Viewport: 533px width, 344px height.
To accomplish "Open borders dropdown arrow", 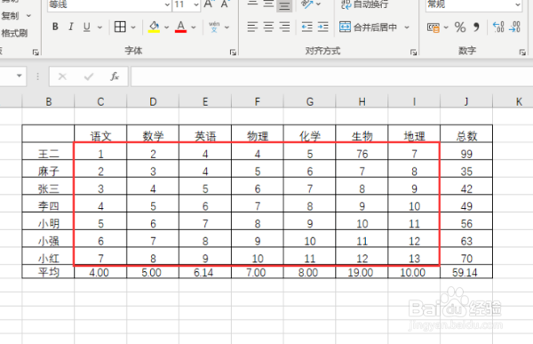I will click(x=133, y=28).
